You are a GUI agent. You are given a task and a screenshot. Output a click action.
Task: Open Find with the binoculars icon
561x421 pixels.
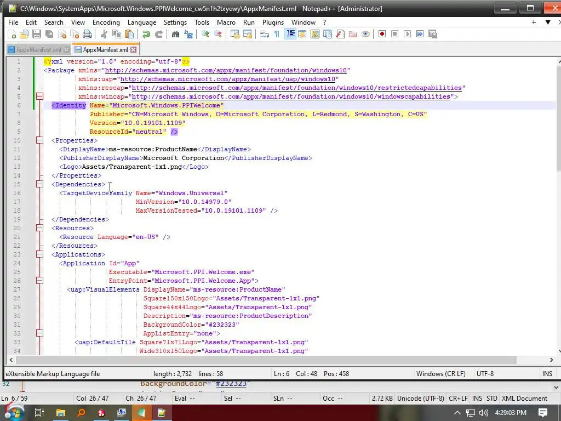[x=176, y=35]
